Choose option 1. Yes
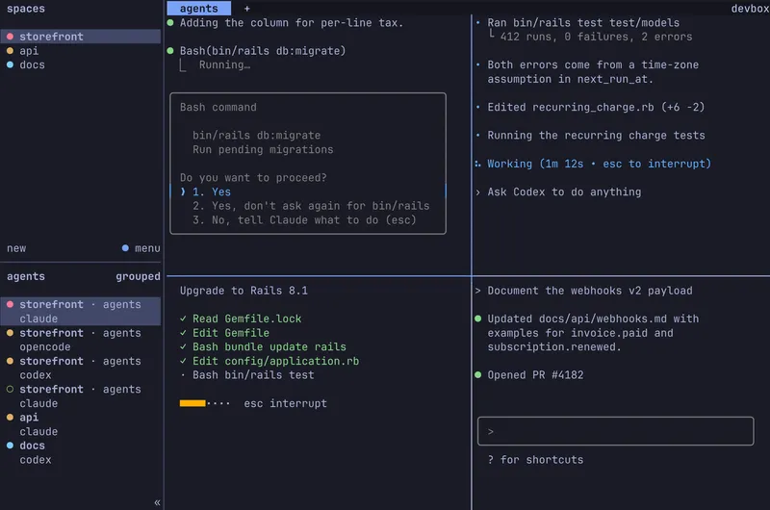Screen dimensions: 770x510 (x=211, y=191)
